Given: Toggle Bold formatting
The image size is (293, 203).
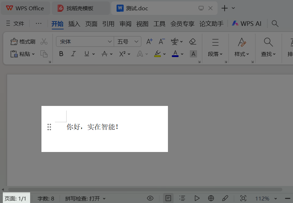Looking at the screenshot, I should pos(61,54).
